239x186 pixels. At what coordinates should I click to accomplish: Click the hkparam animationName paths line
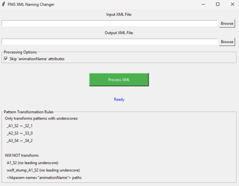pos(44,177)
